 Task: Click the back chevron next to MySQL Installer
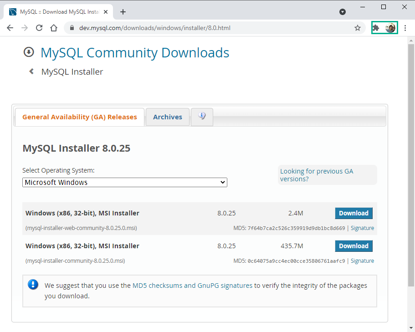31,71
